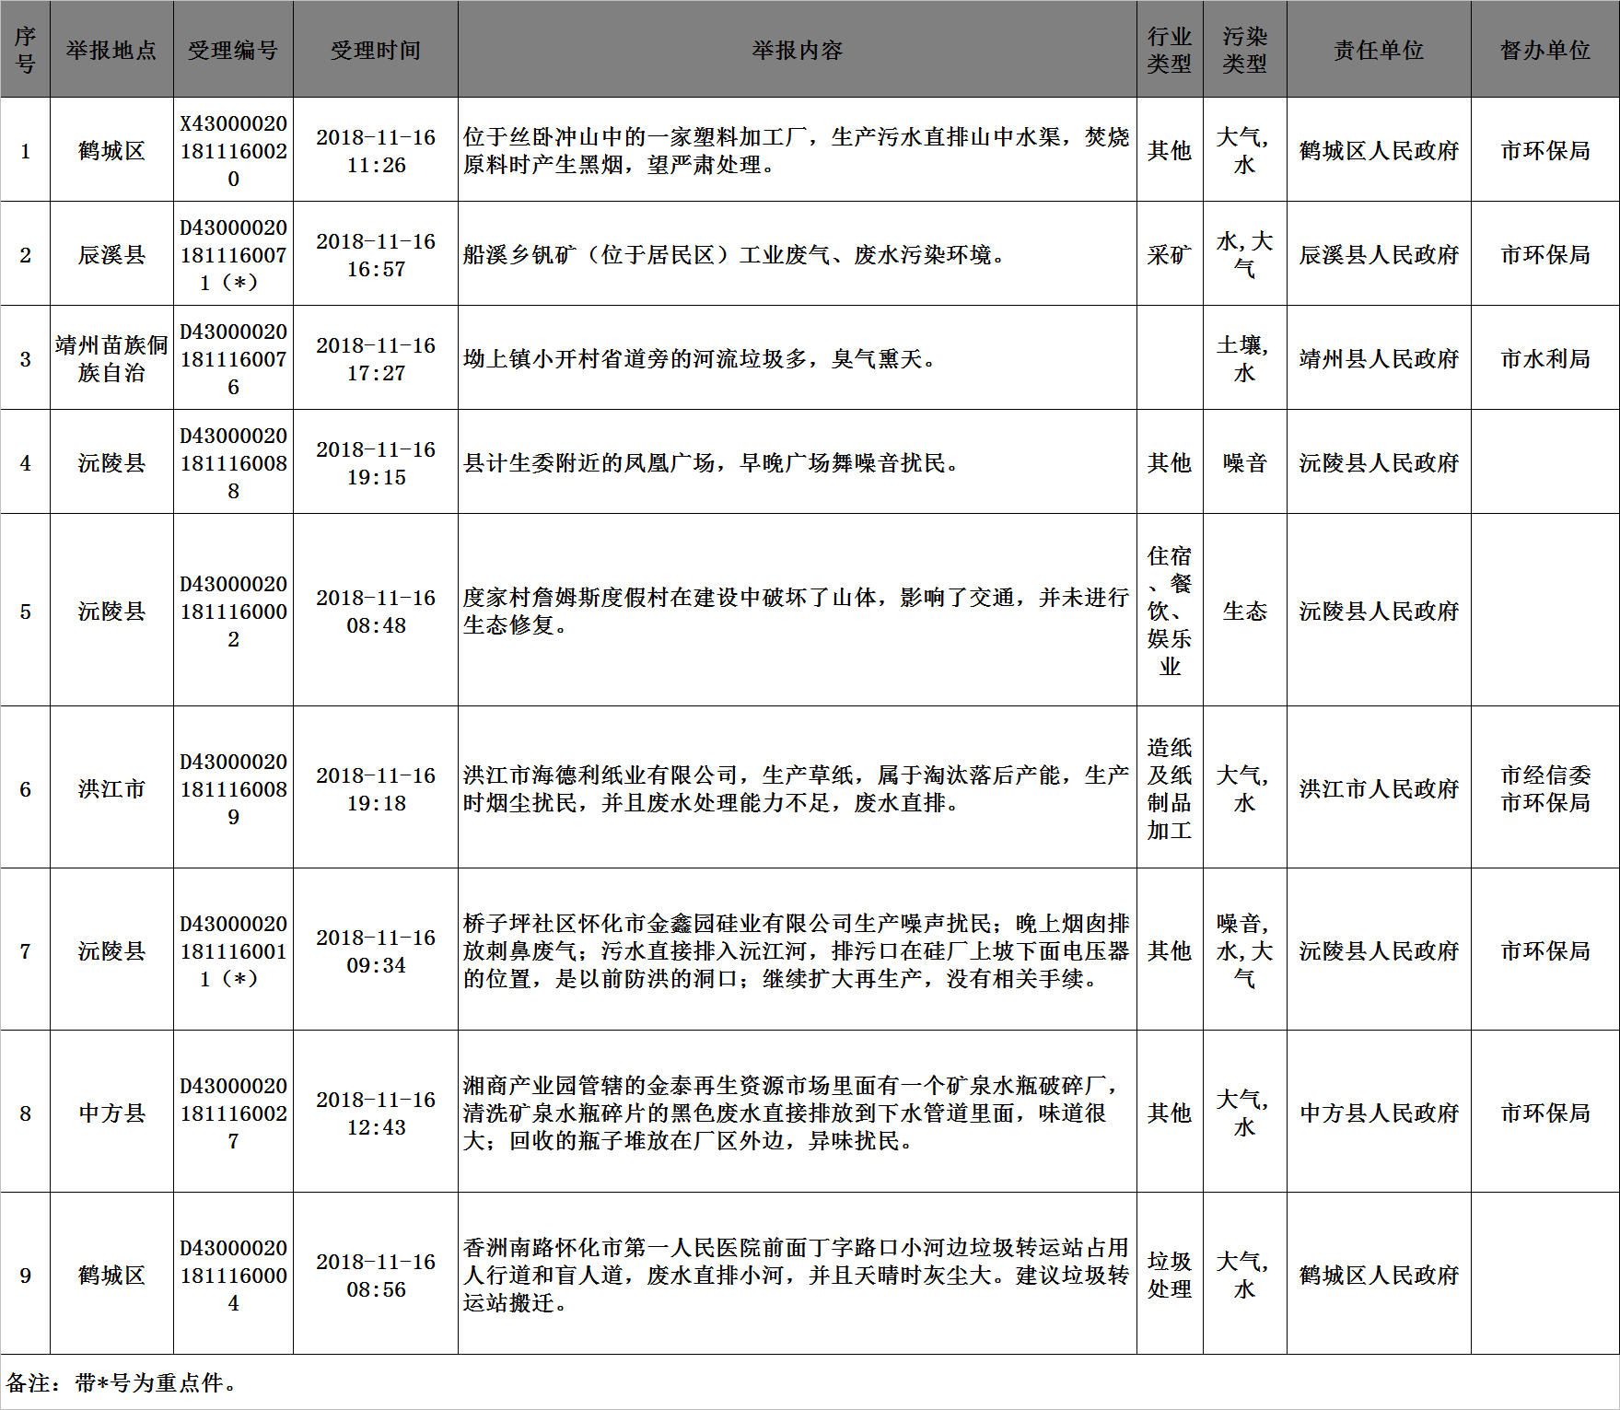Click the 船溪乡钒矿 complaint text
This screenshot has width=1620, height=1410.
798,254
